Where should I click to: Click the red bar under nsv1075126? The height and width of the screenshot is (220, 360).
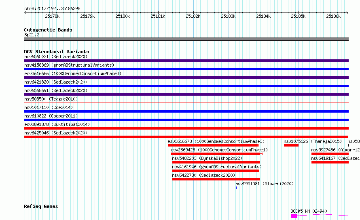(x=291, y=145)
